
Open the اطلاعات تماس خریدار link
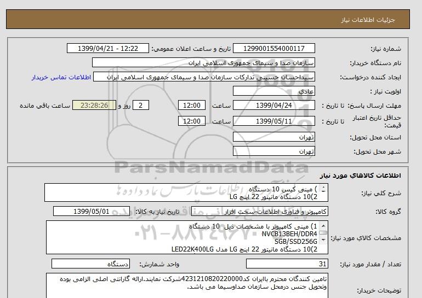pyautogui.click(x=60, y=77)
